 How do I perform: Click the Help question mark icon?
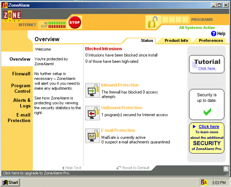pos(214,33)
